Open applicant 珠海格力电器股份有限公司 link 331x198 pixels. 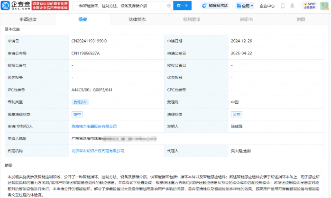(94, 126)
